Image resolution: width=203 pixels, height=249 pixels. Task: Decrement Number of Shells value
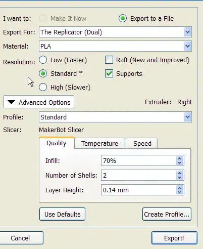179,178
